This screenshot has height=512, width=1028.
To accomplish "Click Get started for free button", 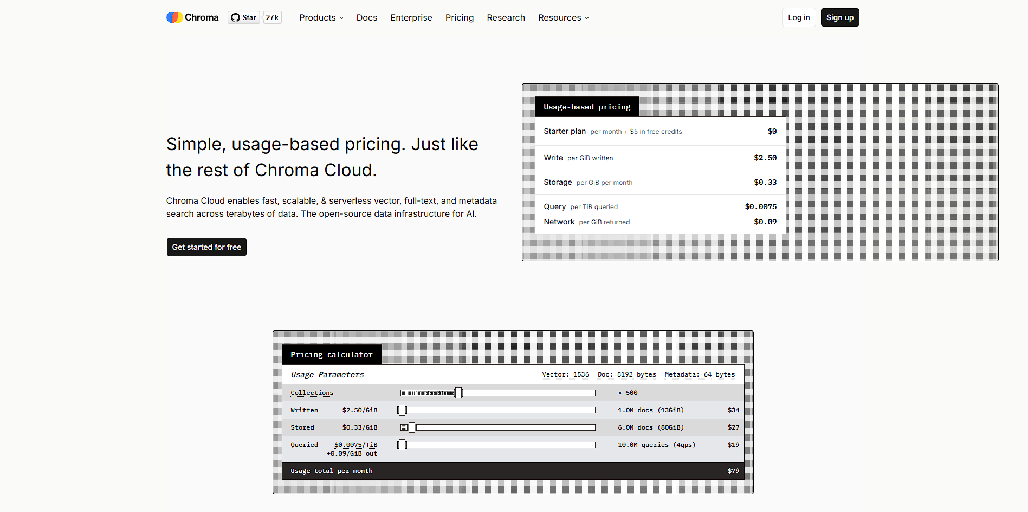I will point(206,247).
